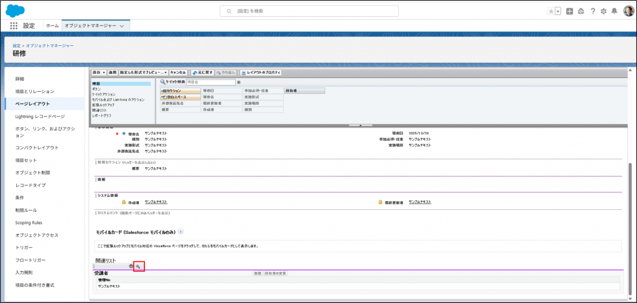Open the notifications bell
Image resolution: width=637 pixels, height=303 pixels.
point(615,11)
